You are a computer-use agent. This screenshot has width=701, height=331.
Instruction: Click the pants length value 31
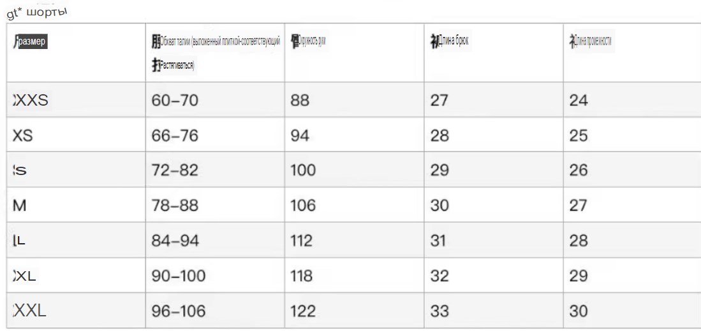click(x=438, y=241)
